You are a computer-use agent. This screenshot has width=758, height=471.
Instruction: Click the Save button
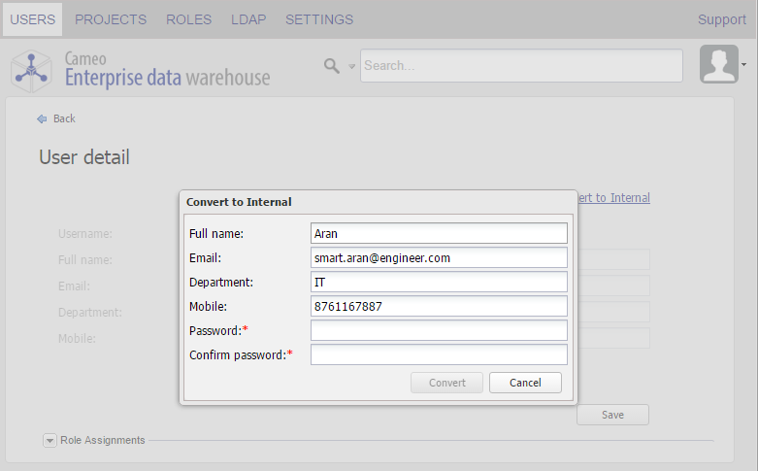[612, 415]
